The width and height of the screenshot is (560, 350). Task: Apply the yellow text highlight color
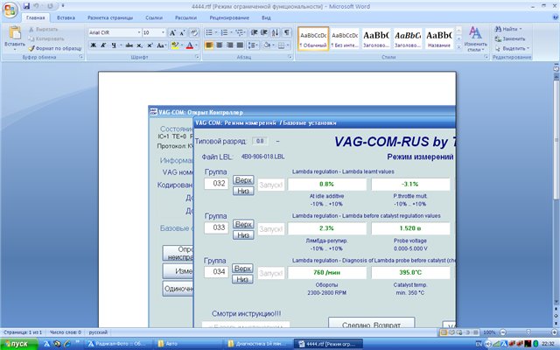[x=175, y=45]
